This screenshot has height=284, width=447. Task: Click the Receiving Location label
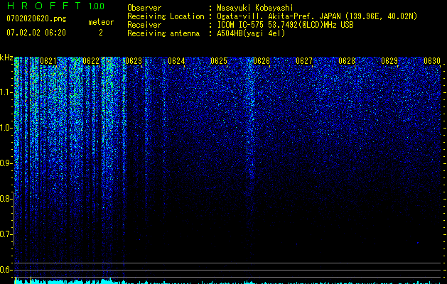[x=166, y=16]
